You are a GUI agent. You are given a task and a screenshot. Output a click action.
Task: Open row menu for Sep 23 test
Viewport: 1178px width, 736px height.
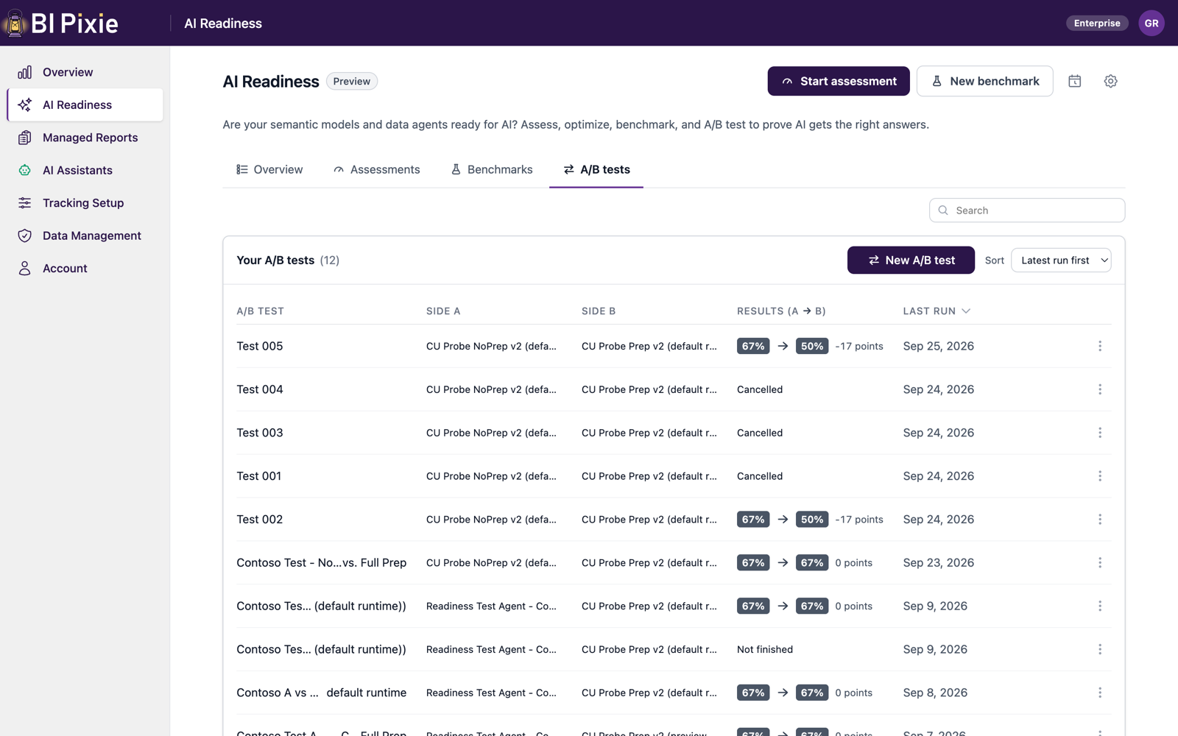(x=1100, y=562)
